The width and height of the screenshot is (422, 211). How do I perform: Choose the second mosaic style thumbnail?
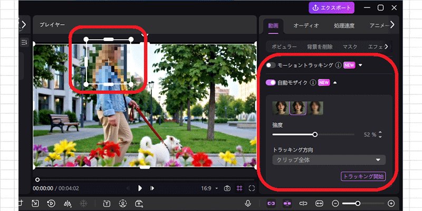click(x=298, y=108)
